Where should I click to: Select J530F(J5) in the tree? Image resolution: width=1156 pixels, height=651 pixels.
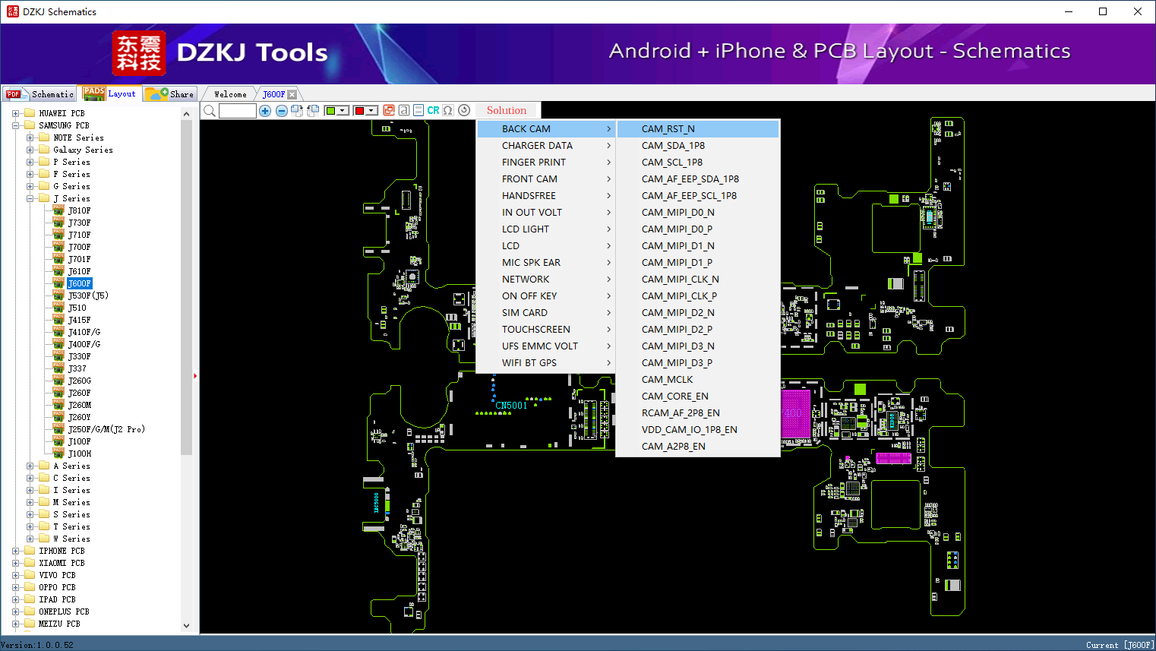pyautogui.click(x=88, y=295)
